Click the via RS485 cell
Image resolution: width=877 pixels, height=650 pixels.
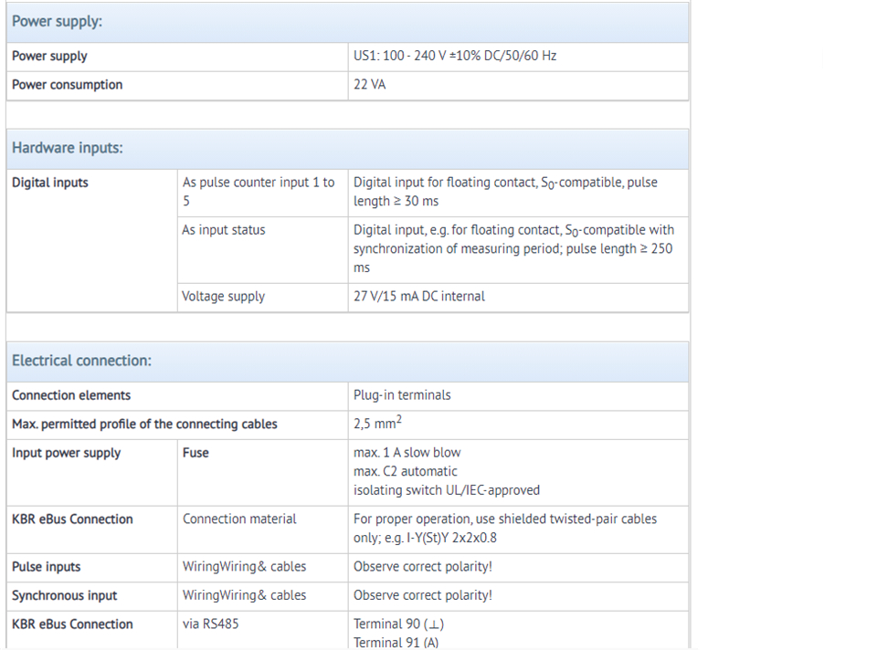point(262,631)
